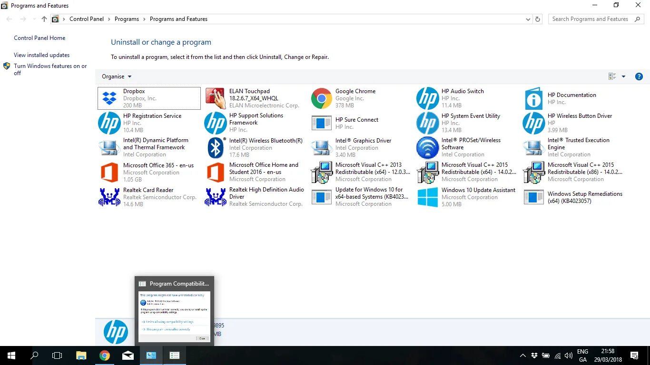Click Programs and Features breadcrumb
650x365 pixels.
click(178, 19)
